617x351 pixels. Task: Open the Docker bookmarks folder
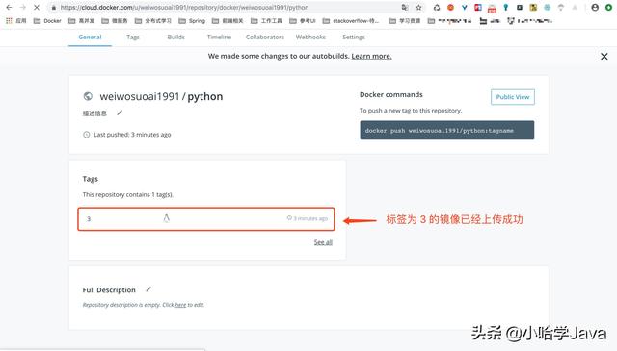pos(47,21)
